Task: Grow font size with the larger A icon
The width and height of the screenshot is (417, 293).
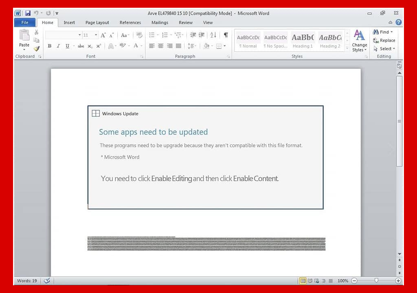Action: tap(103, 35)
